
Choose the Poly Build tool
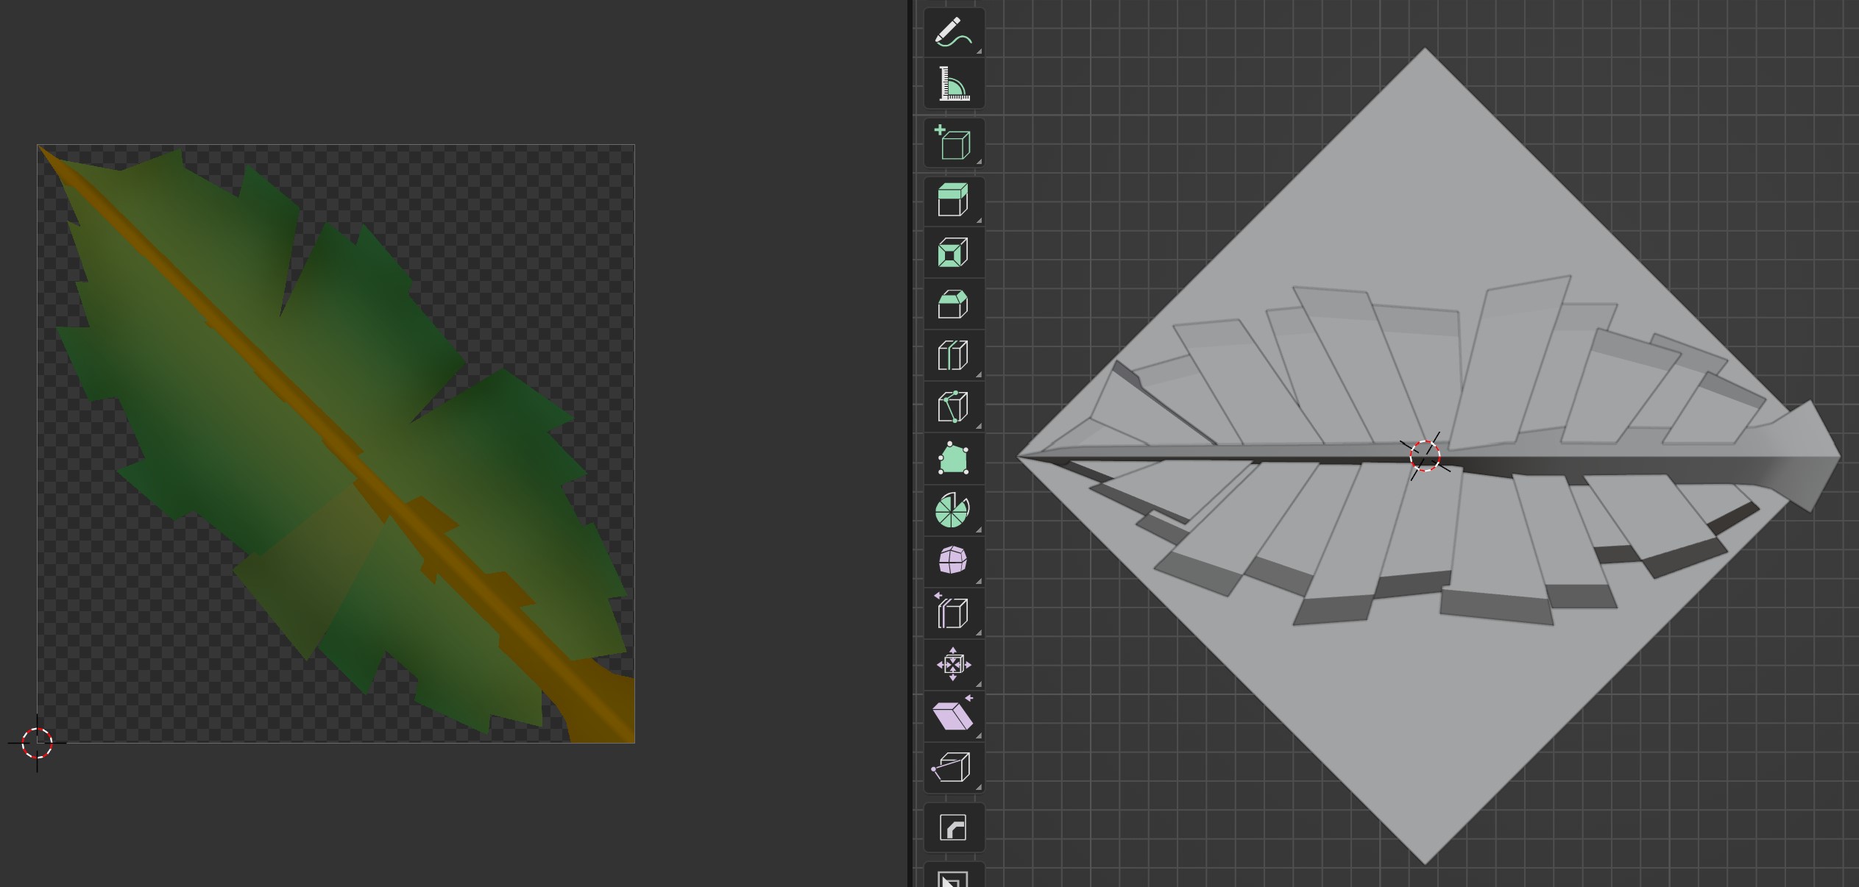pyautogui.click(x=954, y=458)
